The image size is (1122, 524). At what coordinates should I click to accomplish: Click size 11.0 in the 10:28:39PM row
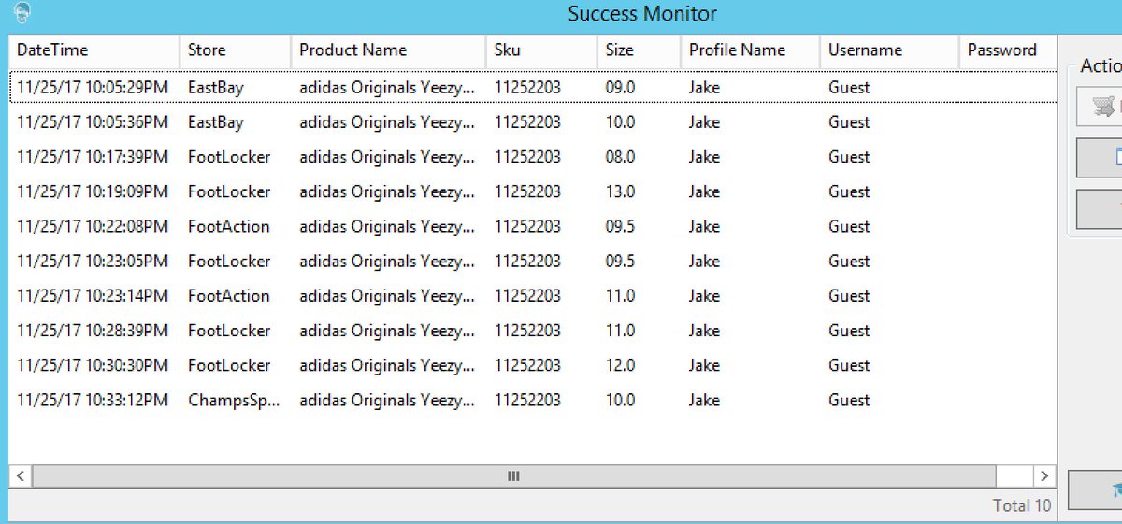[x=620, y=331]
